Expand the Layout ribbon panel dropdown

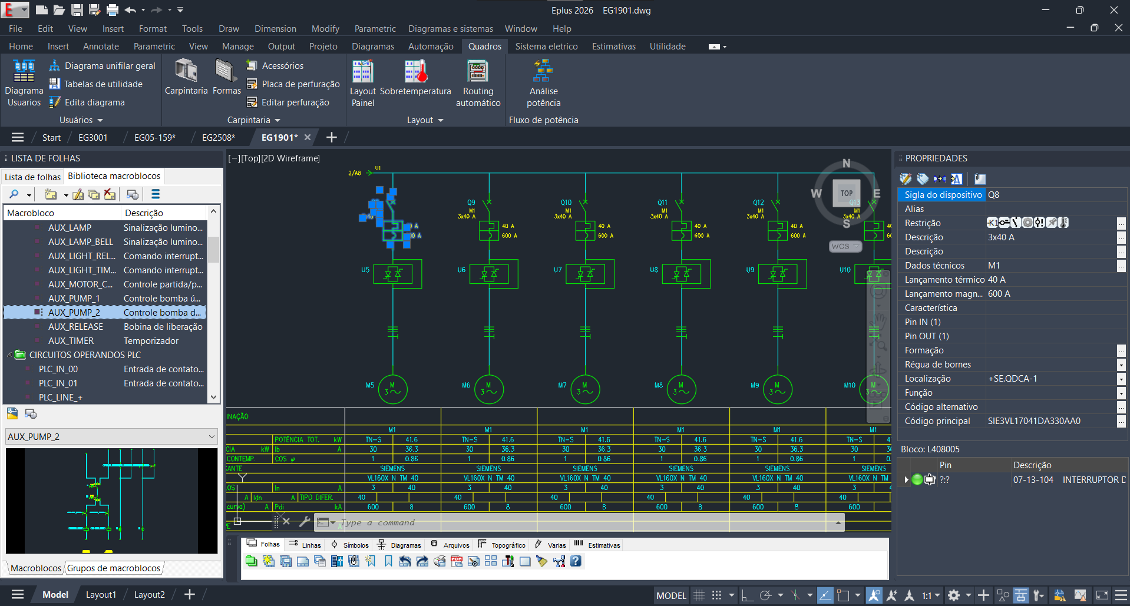click(x=441, y=120)
